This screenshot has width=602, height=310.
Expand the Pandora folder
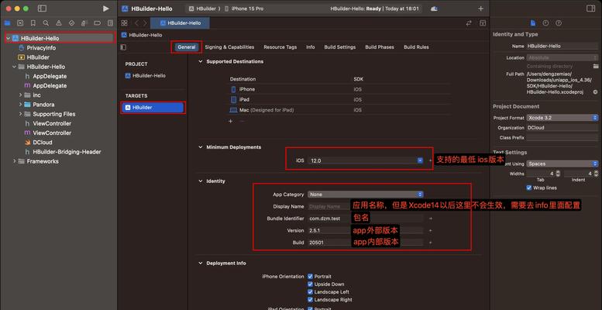[20, 105]
